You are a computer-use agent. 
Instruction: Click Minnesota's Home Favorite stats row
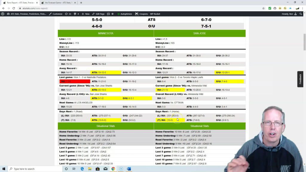(106, 132)
